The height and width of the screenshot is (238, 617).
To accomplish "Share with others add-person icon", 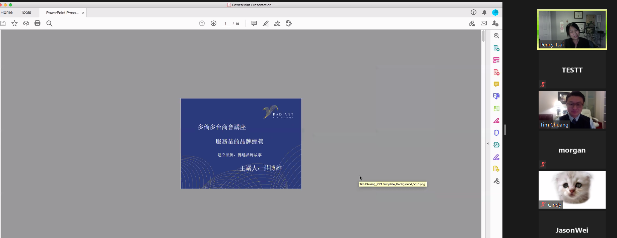I will [x=495, y=23].
